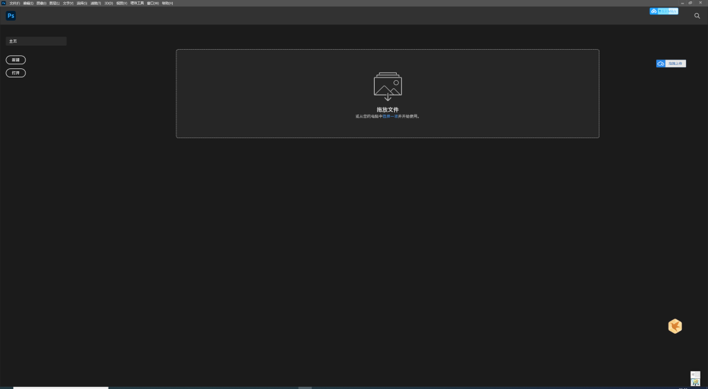708x389 pixels.
Task: Click the 选择一项 link in drop area
Action: [390, 117]
